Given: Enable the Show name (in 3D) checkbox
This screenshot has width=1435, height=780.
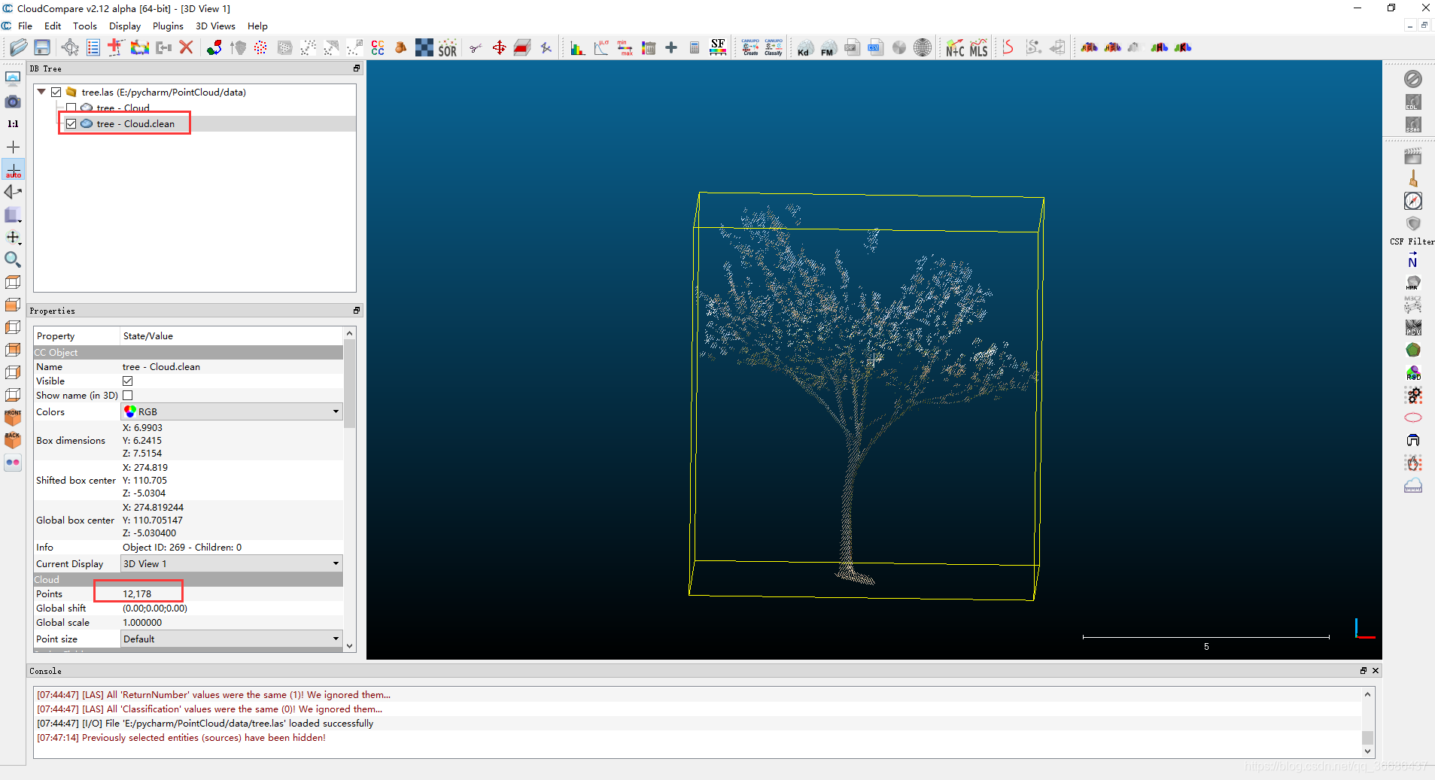Looking at the screenshot, I should pos(128,396).
